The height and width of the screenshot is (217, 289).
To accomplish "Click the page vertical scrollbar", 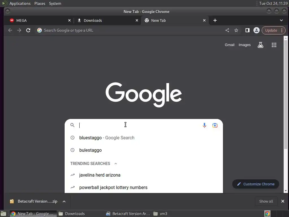I will (x=286, y=94).
